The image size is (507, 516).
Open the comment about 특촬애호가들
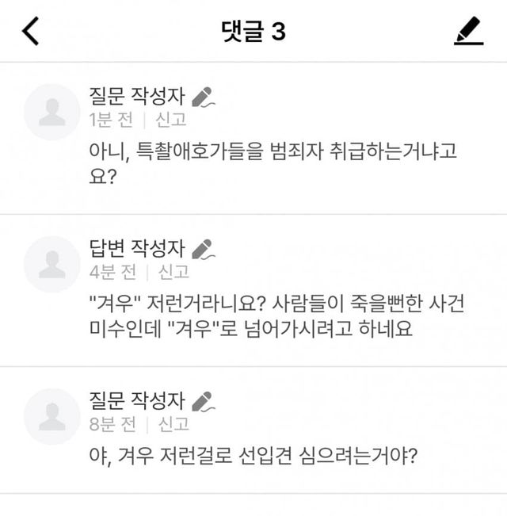point(273,161)
